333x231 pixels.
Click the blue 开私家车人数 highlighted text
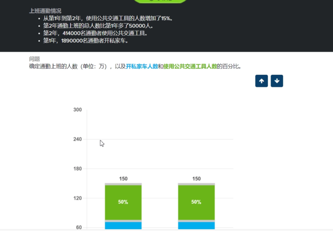142,67
